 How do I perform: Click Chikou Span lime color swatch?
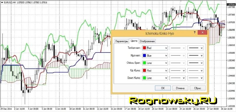tap(145, 63)
